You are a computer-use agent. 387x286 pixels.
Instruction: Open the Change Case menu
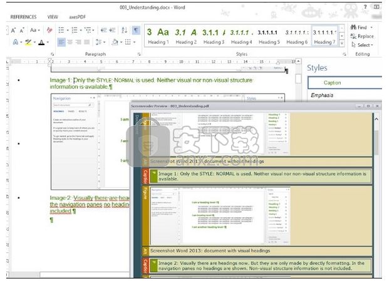click(35, 30)
